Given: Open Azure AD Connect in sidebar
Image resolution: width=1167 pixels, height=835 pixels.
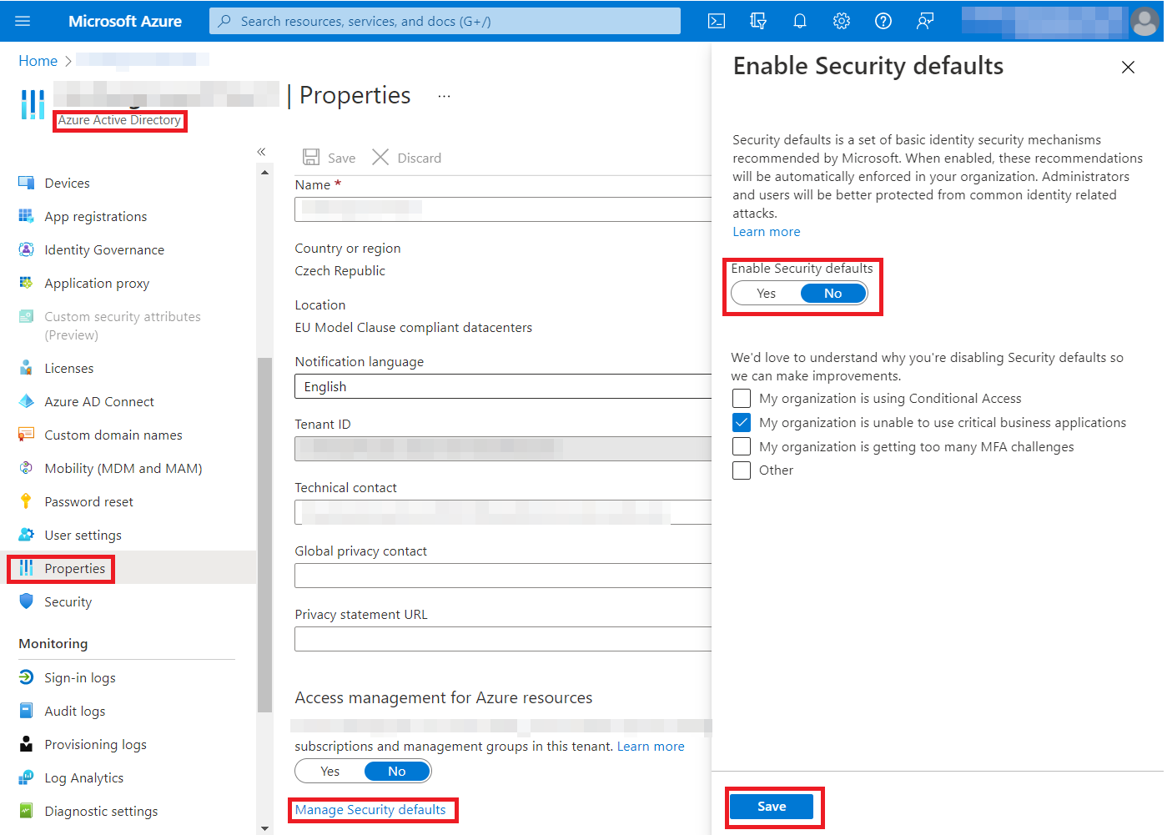Looking at the screenshot, I should point(98,402).
